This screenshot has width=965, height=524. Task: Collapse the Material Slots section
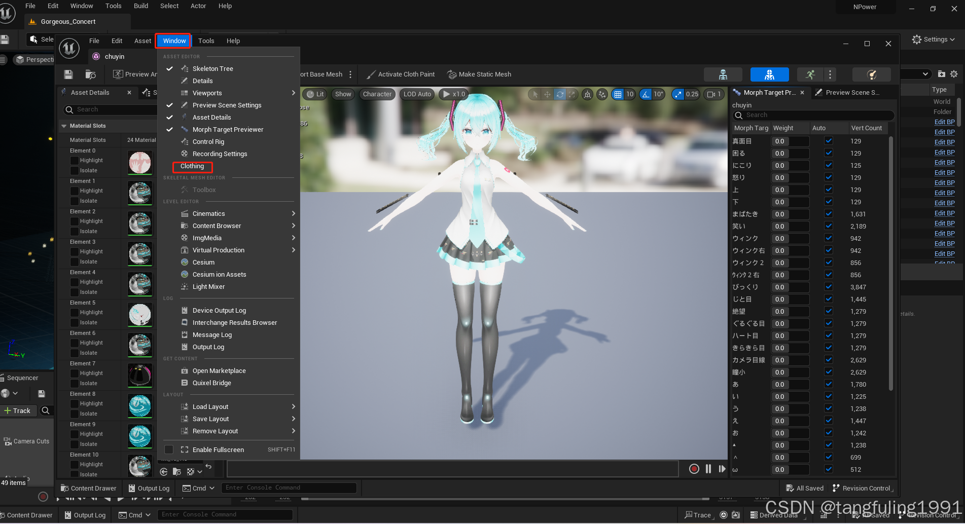pyautogui.click(x=64, y=126)
